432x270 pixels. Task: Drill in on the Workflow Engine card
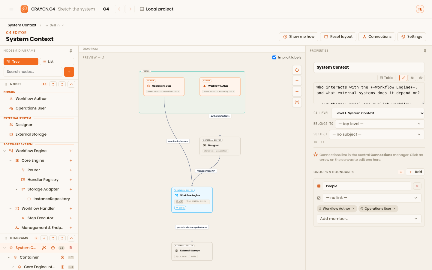click(180, 208)
